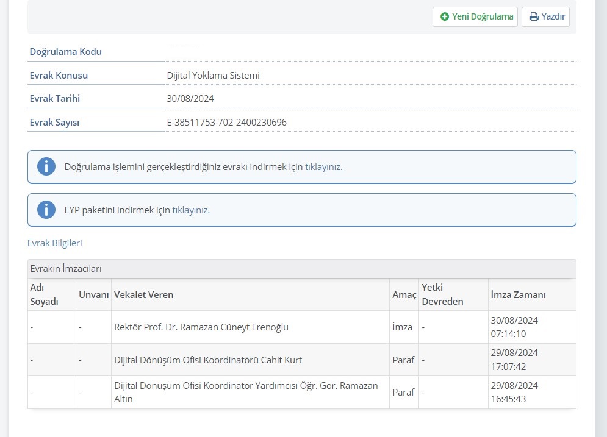Select the Öğr. Gör. Ramazan Altın row
This screenshot has width=607, height=437.
point(246,393)
